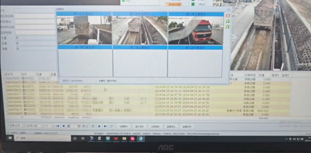Open File Explorer from taskbar
Viewport: 311px width, 153px height.
124,138
